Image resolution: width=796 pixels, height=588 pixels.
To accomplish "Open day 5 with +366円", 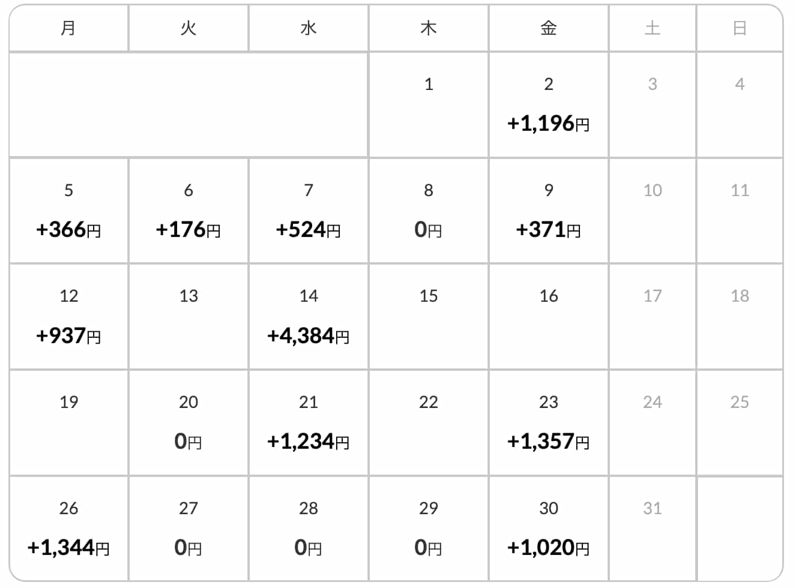I will (68, 211).
